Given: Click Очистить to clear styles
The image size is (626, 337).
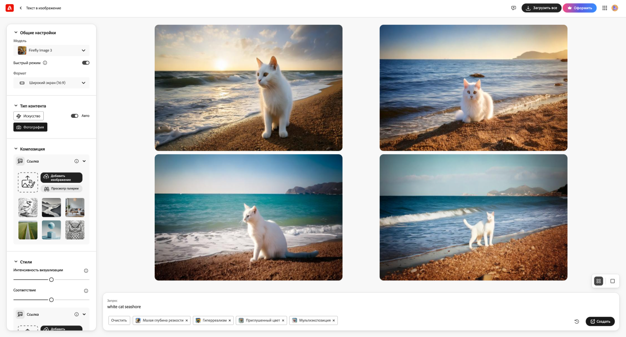Looking at the screenshot, I should coord(119,320).
